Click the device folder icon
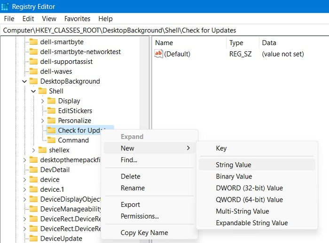 pos(33,180)
